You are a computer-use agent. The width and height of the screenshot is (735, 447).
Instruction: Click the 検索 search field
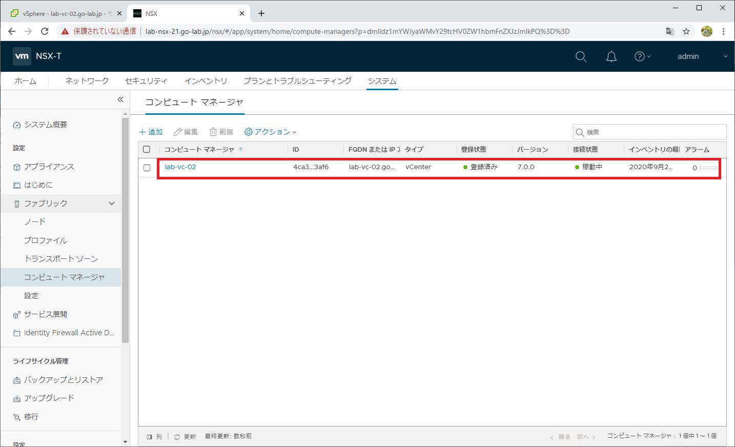coord(649,132)
